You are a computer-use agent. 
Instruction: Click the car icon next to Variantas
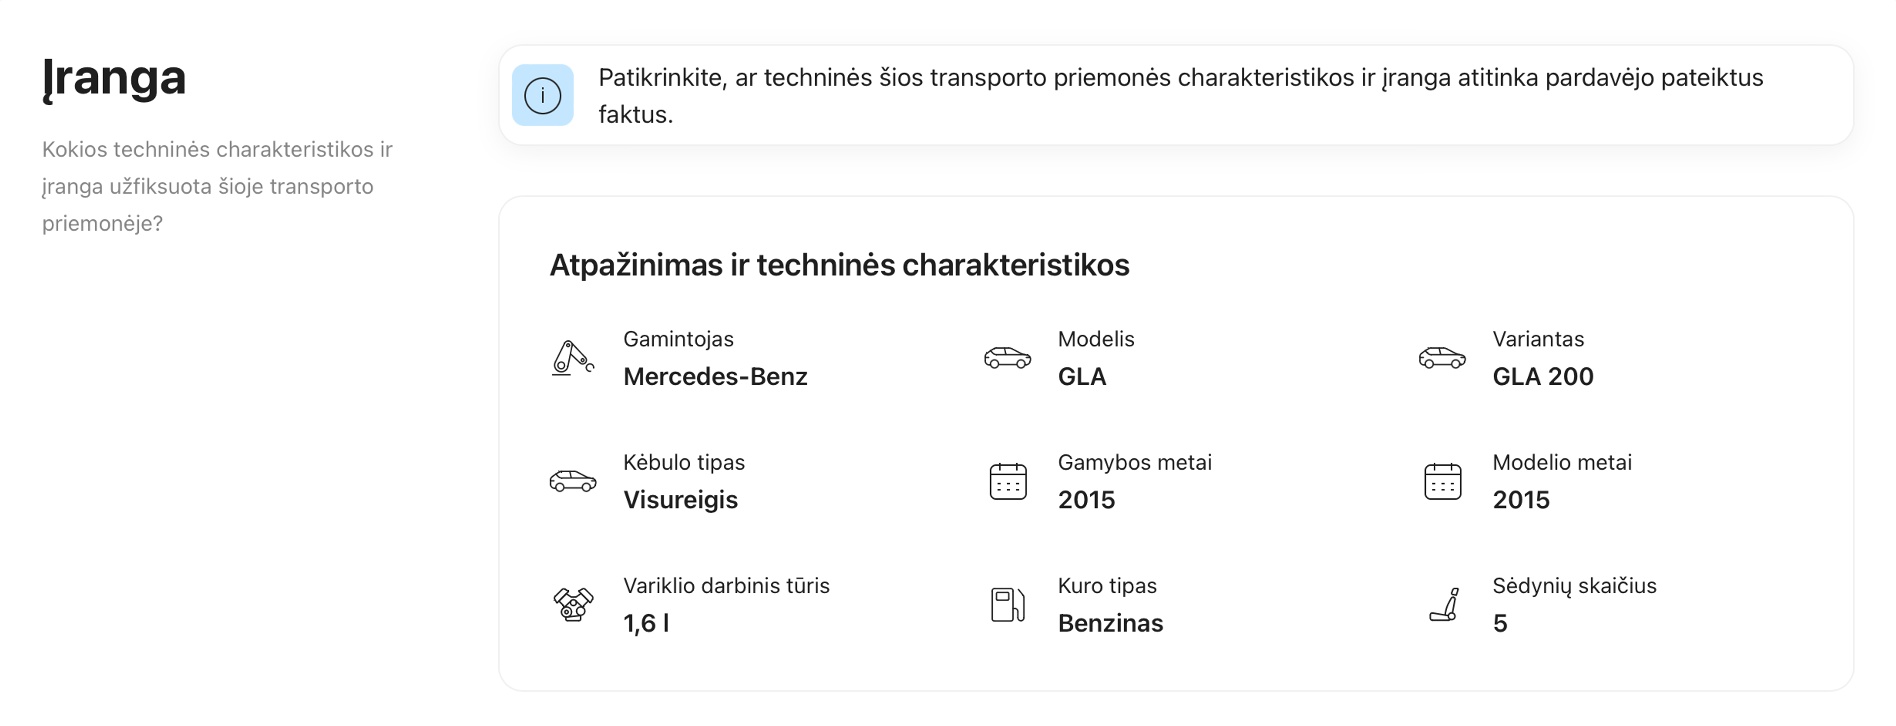[x=1442, y=358]
